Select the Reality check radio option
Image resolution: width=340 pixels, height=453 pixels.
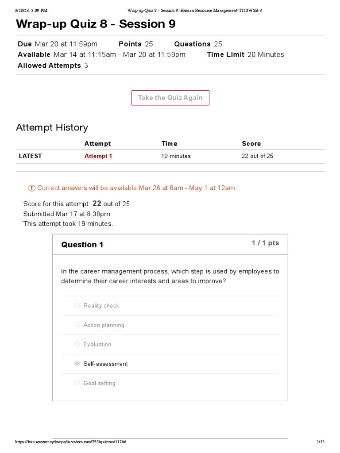pos(77,305)
